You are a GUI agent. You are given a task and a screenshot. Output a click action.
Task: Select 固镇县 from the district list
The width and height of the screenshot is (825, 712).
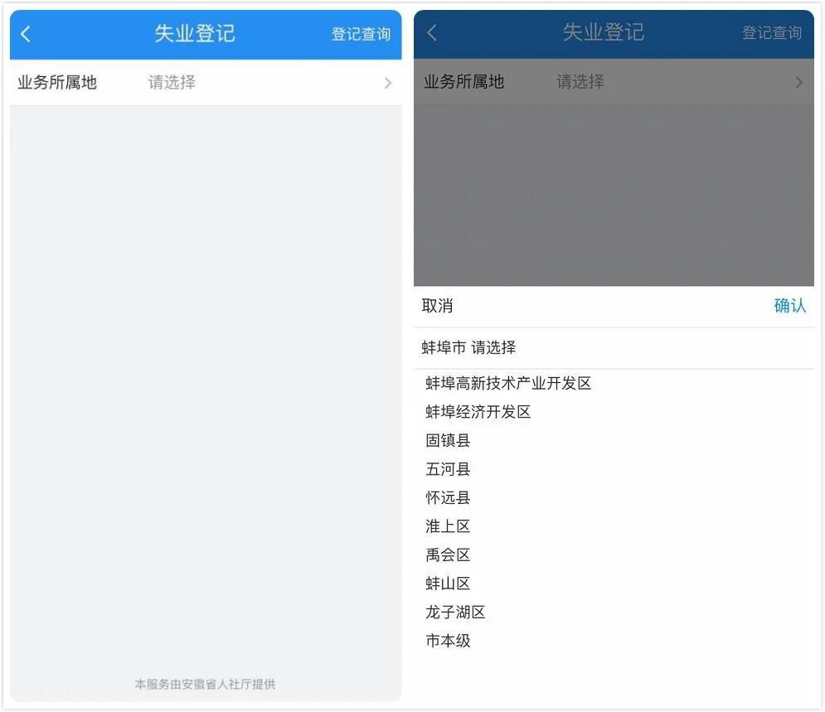pyautogui.click(x=448, y=441)
